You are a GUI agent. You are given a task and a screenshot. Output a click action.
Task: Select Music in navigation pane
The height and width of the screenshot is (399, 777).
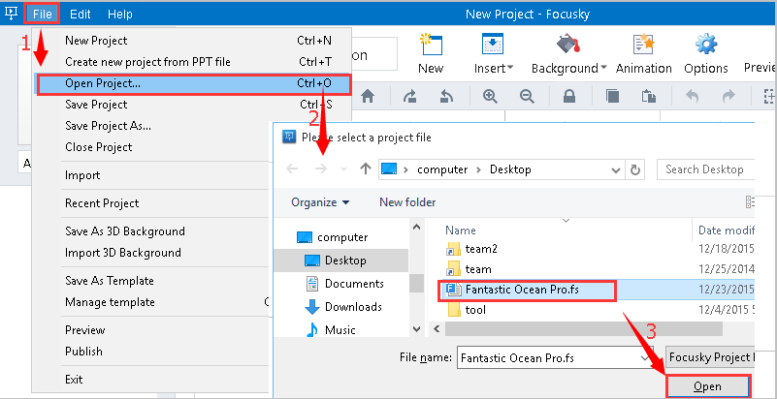click(331, 330)
